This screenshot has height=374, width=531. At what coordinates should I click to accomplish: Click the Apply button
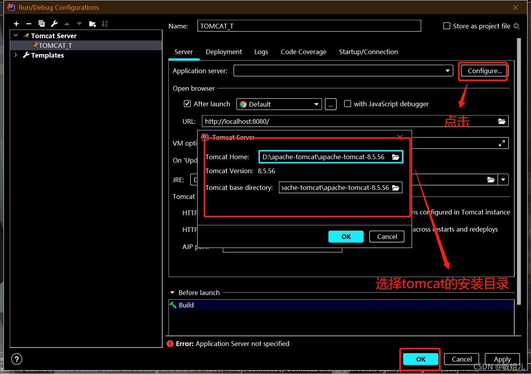tap(502, 359)
